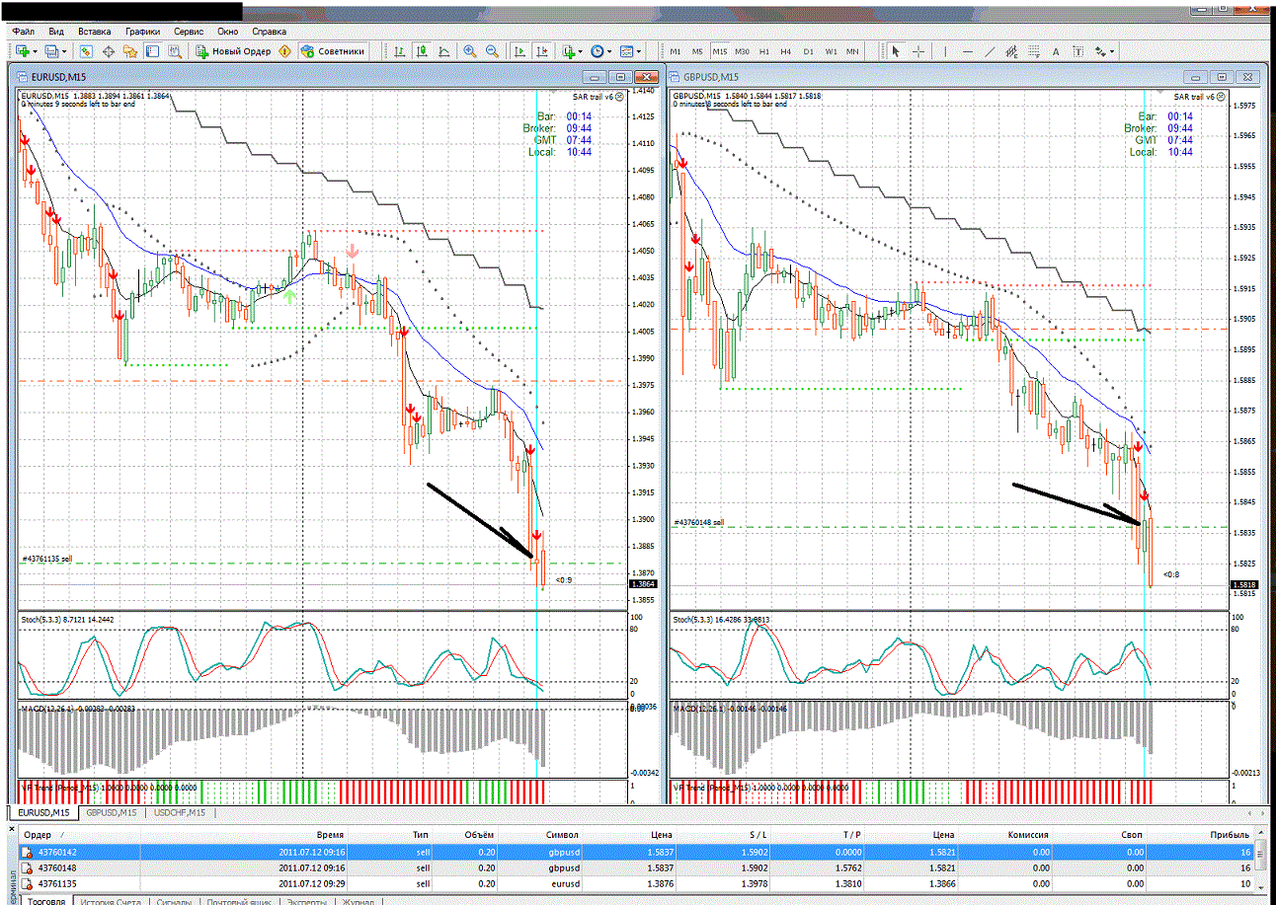The image size is (1276, 905).
Task: Toggle chart auto scroll
Action: [519, 51]
